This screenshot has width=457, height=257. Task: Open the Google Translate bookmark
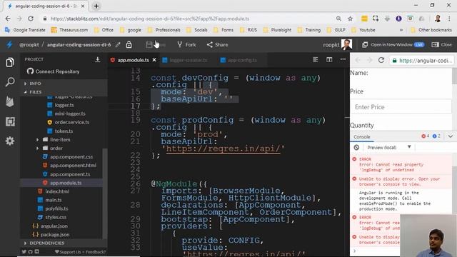(25, 30)
